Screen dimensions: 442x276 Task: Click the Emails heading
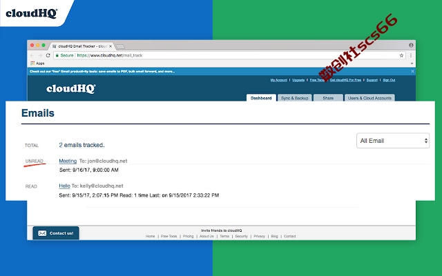pyautogui.click(x=38, y=113)
